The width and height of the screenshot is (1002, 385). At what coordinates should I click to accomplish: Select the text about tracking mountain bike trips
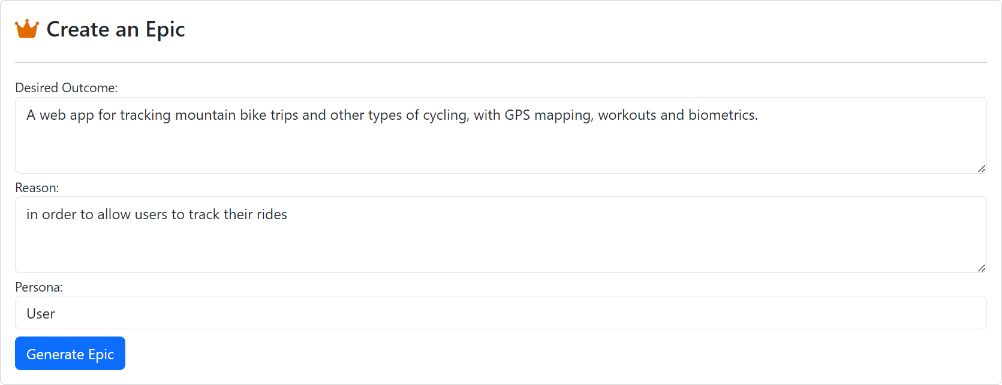click(x=391, y=115)
